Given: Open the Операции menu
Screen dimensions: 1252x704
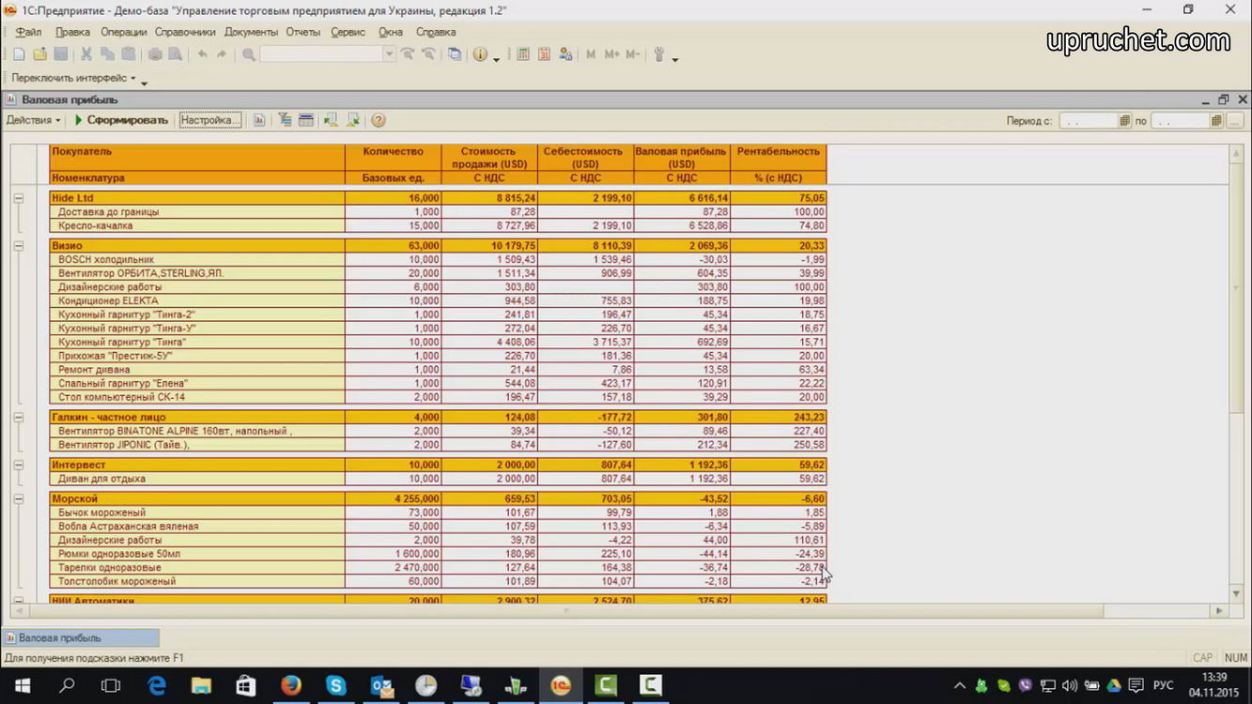Looking at the screenshot, I should point(124,32).
